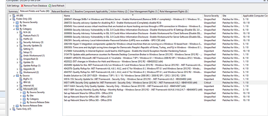Viewport: 268px width, 116px height.
Task: Expand By Category under Microsoft
Action: tap(21, 99)
